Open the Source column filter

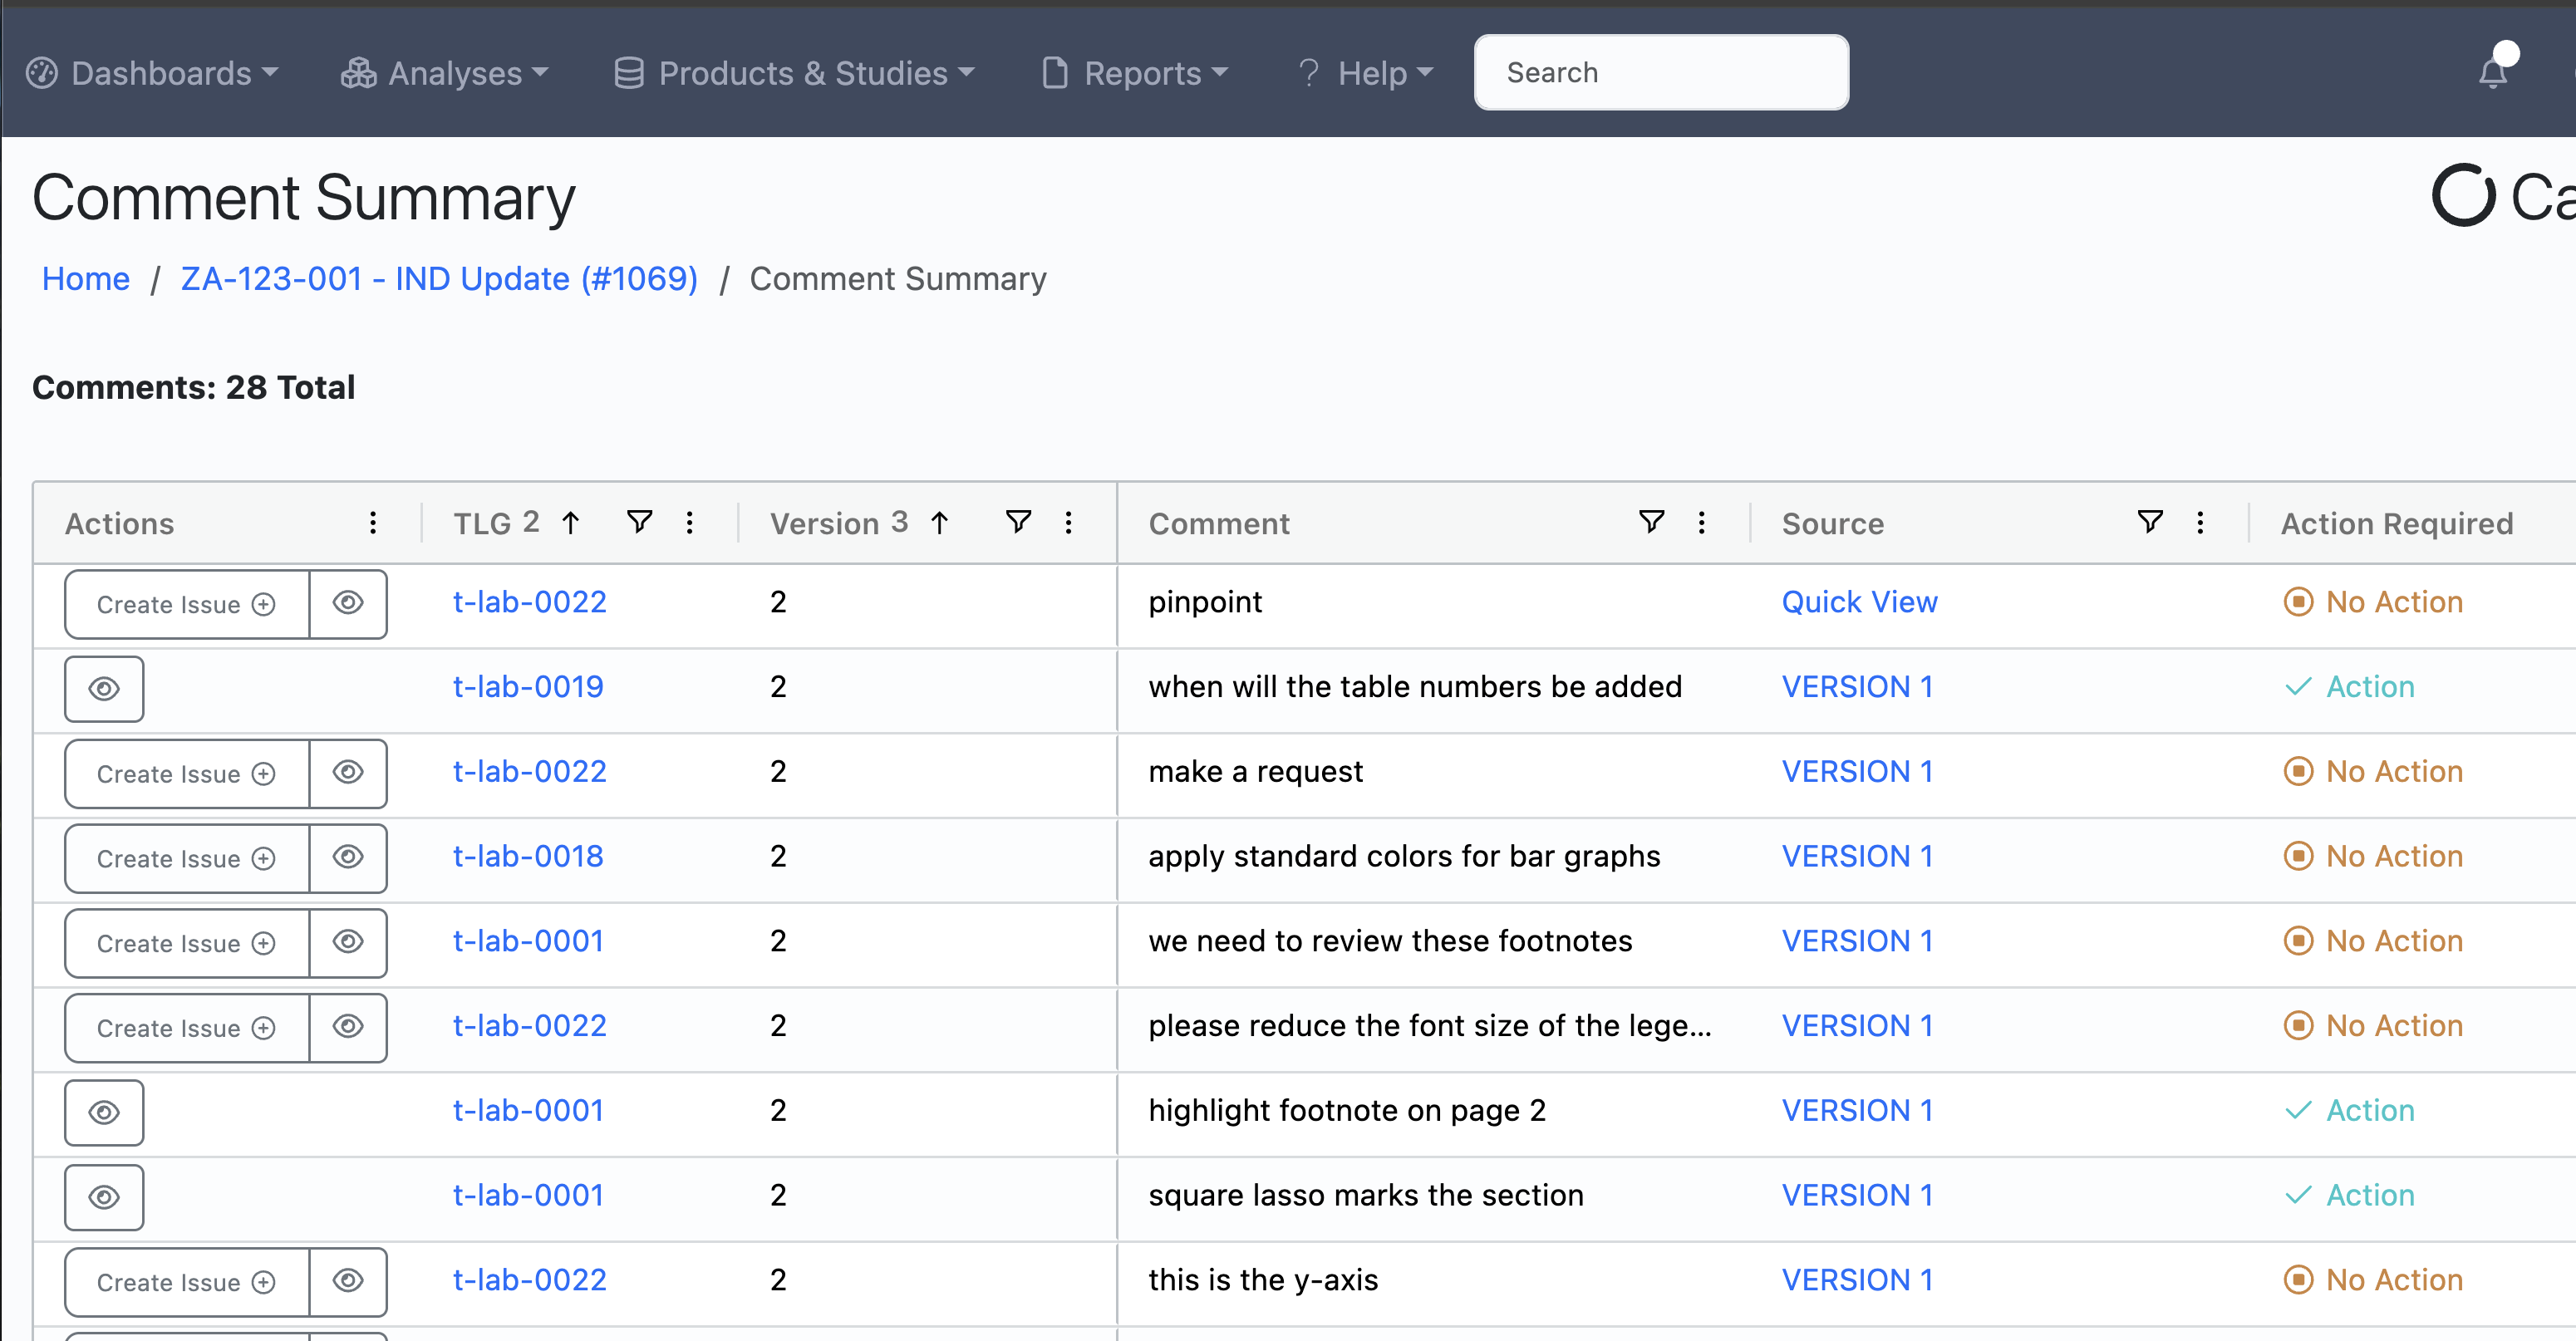[2150, 521]
